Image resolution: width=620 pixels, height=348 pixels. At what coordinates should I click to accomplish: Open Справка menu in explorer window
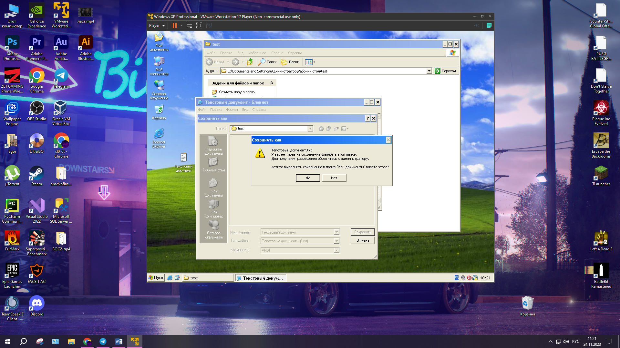(295, 53)
